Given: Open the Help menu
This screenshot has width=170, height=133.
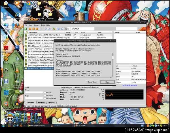Looking at the screenshot, I should 48,25.
